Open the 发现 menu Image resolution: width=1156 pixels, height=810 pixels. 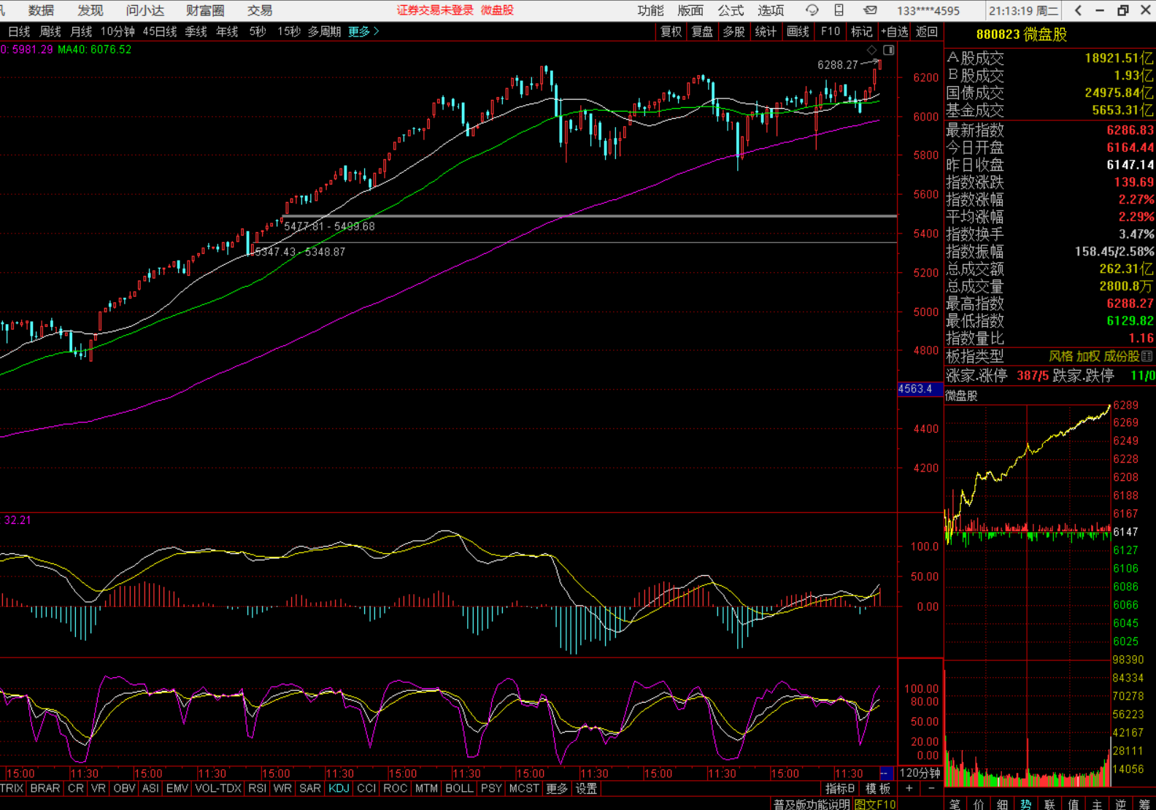click(90, 10)
